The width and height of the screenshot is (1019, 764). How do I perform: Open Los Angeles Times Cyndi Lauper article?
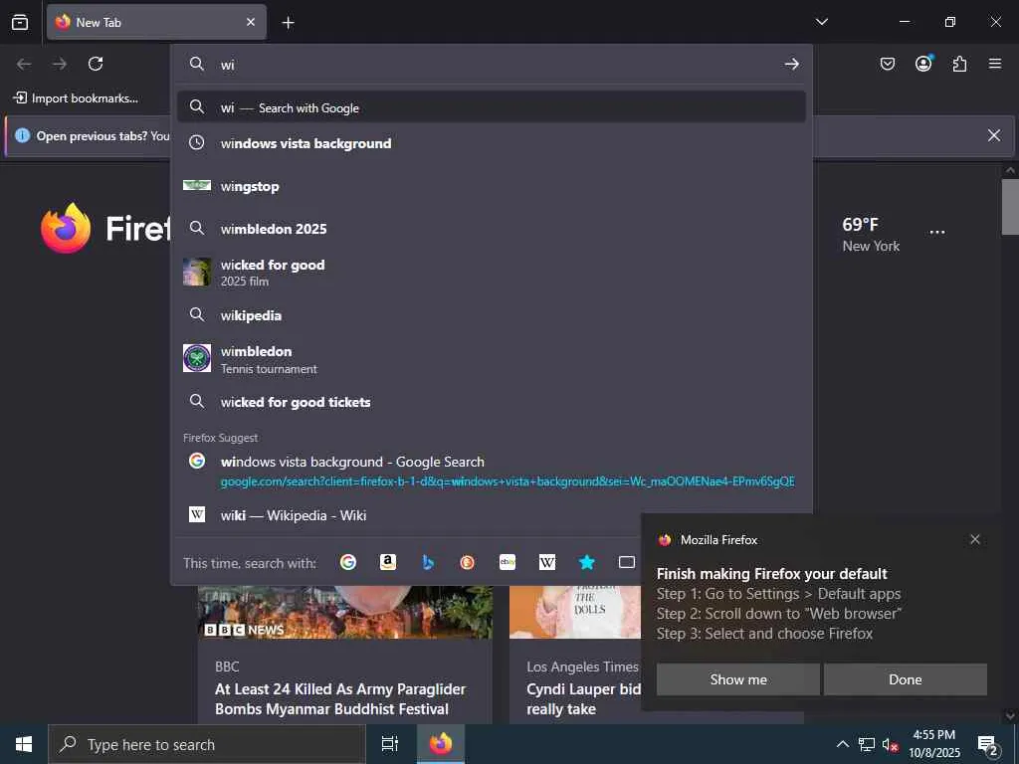[583, 699]
